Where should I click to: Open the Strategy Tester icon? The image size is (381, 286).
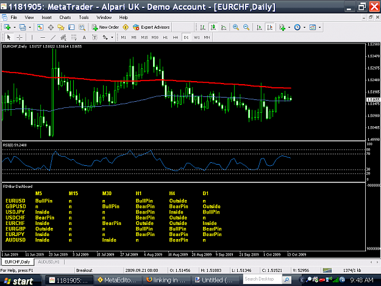point(82,27)
